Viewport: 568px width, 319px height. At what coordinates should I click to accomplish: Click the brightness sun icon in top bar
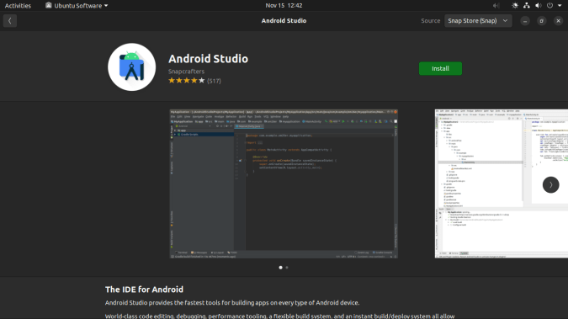(515, 5)
